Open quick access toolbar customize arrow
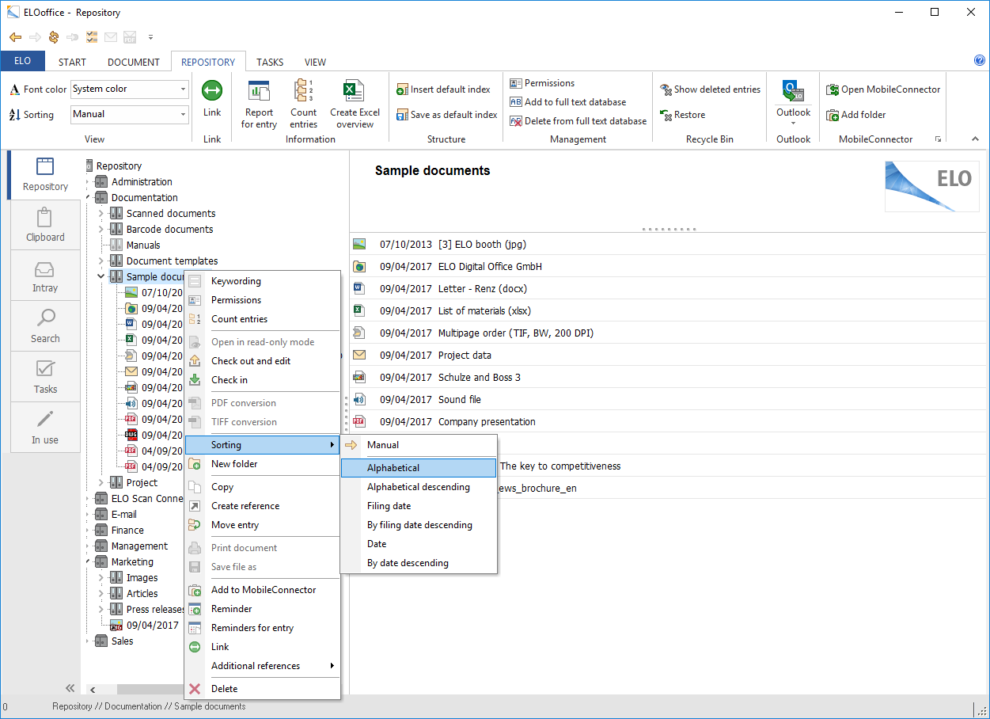Viewport: 990px width, 719px height. point(150,37)
